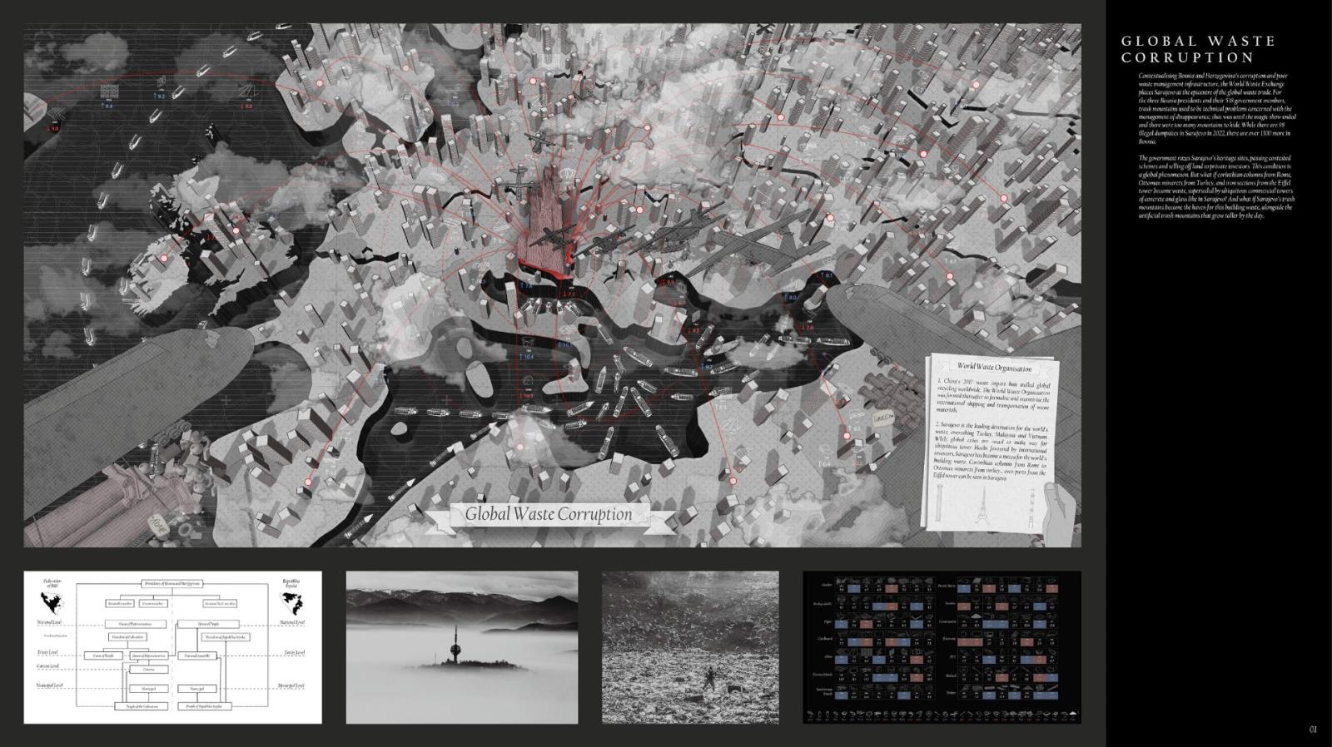
Task: Click the page number 01
Action: [x=1313, y=730]
